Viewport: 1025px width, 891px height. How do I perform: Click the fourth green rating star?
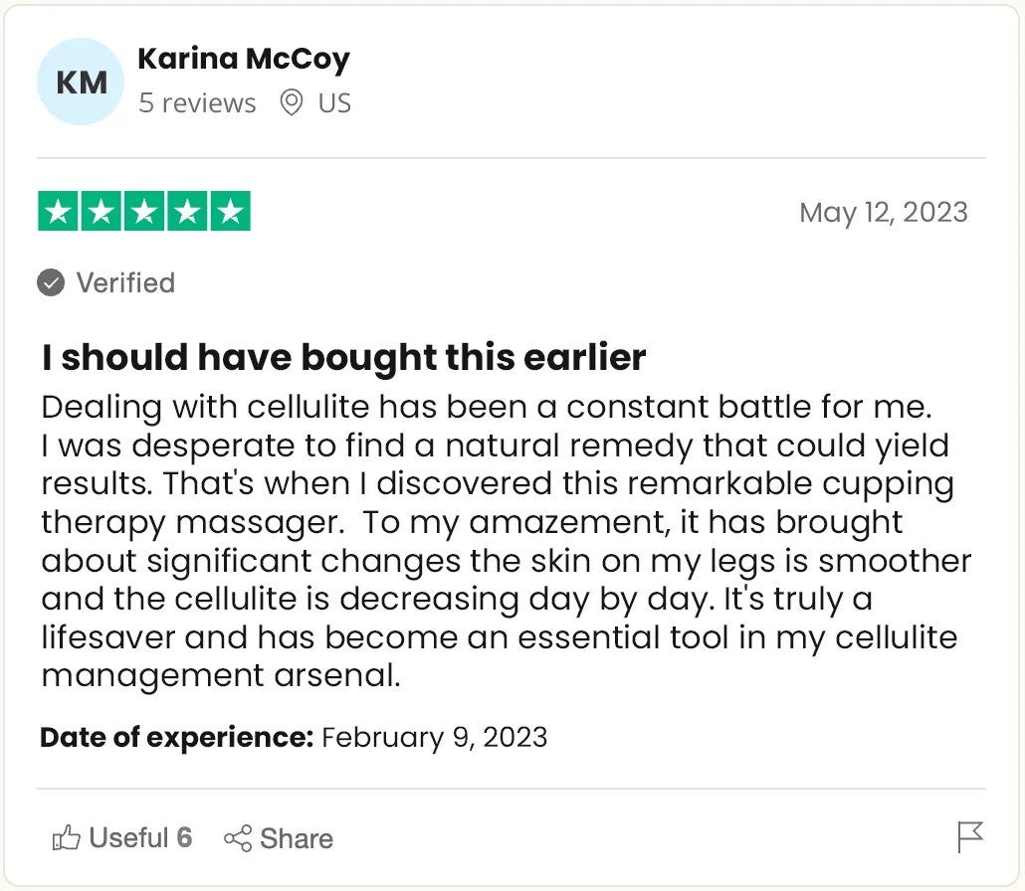pos(187,212)
